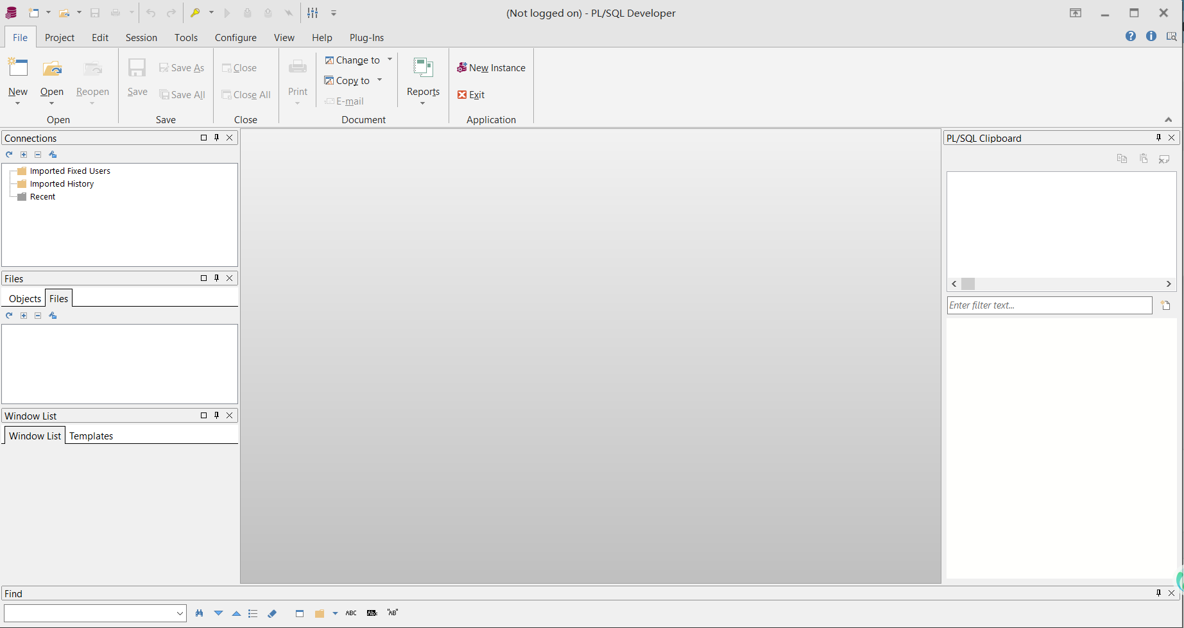
Task: Open the Find text combo box dropdown
Action: coord(180,613)
